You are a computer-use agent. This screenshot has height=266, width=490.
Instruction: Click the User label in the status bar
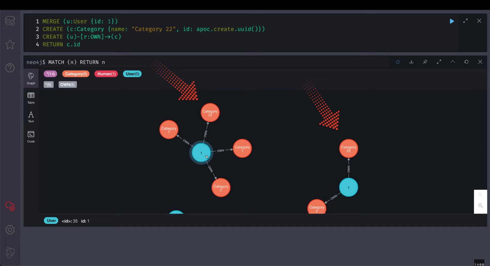pos(51,221)
